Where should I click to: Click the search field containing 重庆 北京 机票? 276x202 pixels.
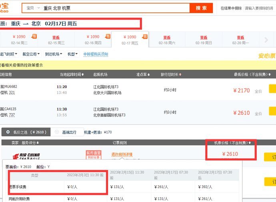click(x=116, y=8)
